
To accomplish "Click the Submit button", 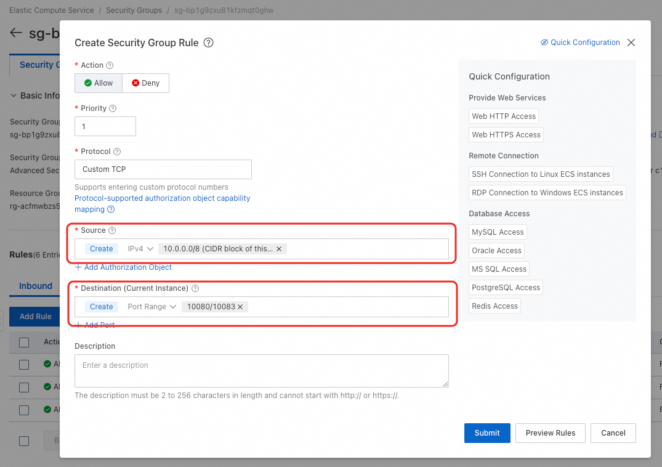I will pyautogui.click(x=487, y=432).
